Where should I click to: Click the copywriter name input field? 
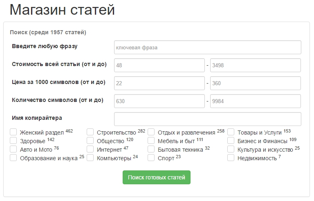(x=207, y=119)
